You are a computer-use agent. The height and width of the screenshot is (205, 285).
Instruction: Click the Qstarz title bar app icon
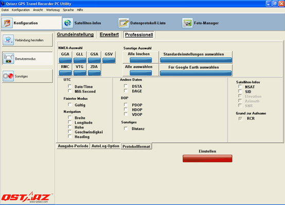[x=3, y=4]
